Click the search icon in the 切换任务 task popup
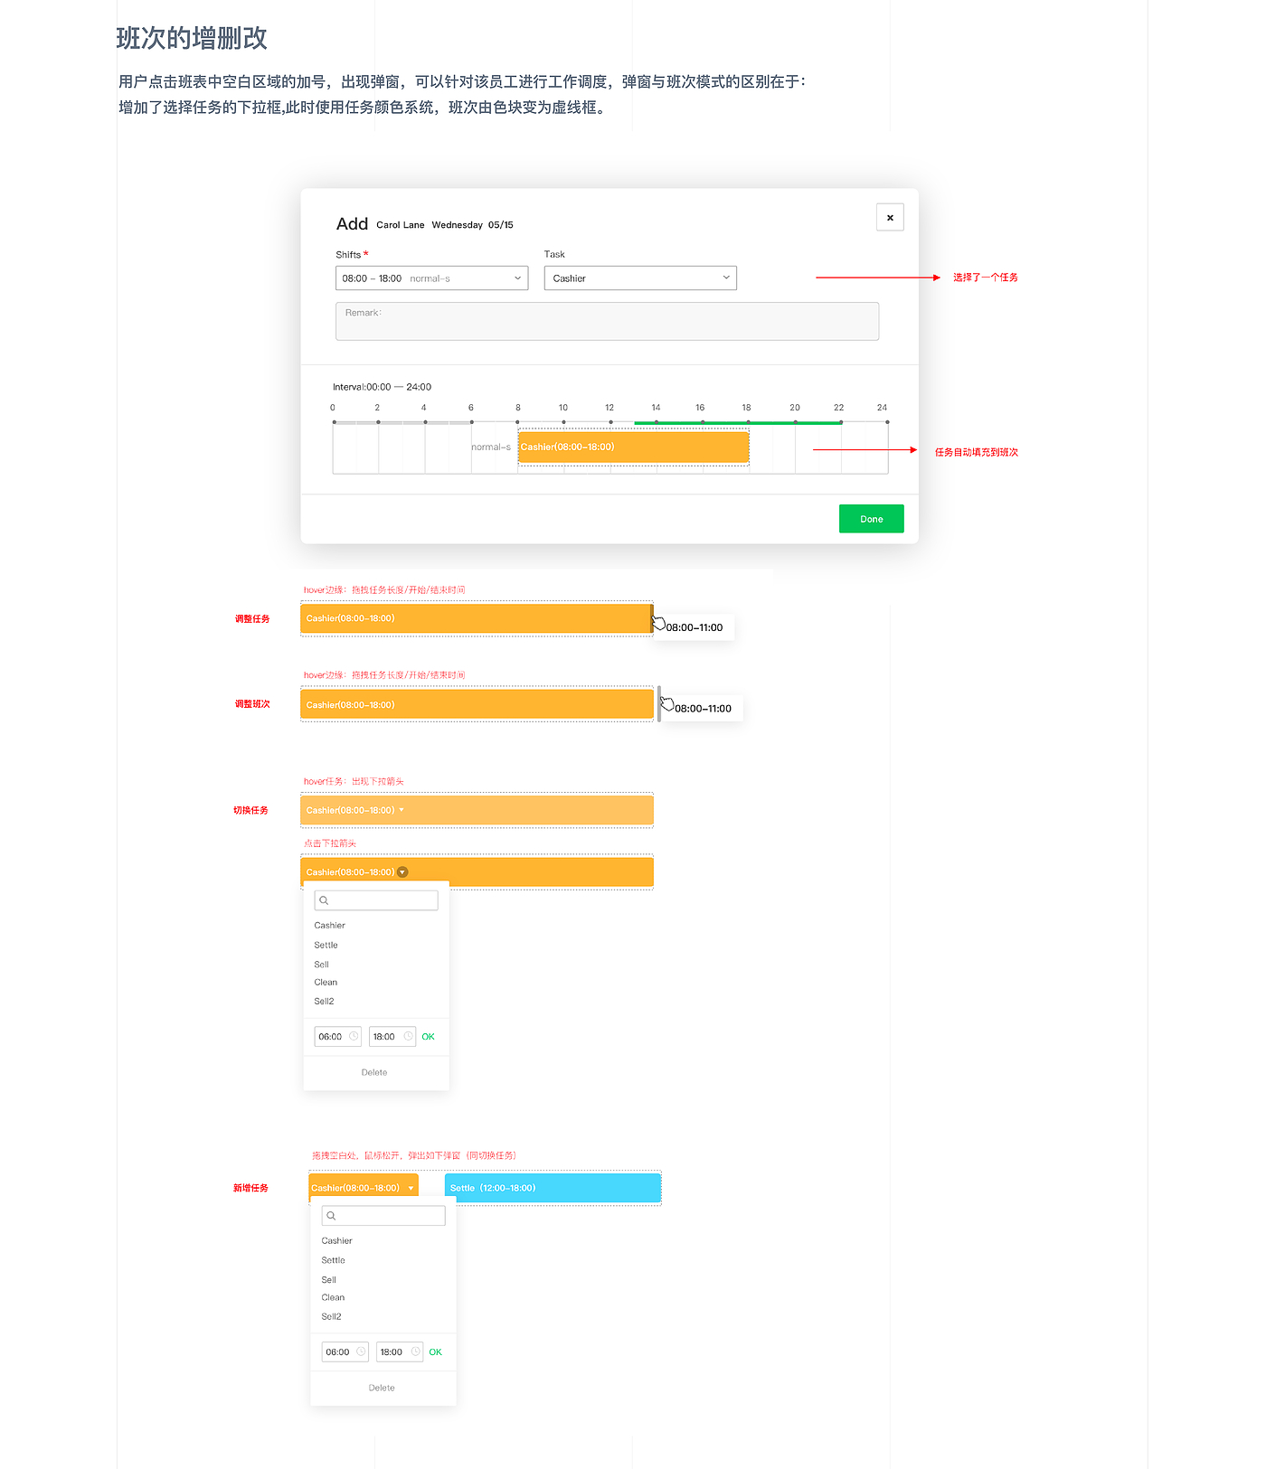 pos(324,900)
